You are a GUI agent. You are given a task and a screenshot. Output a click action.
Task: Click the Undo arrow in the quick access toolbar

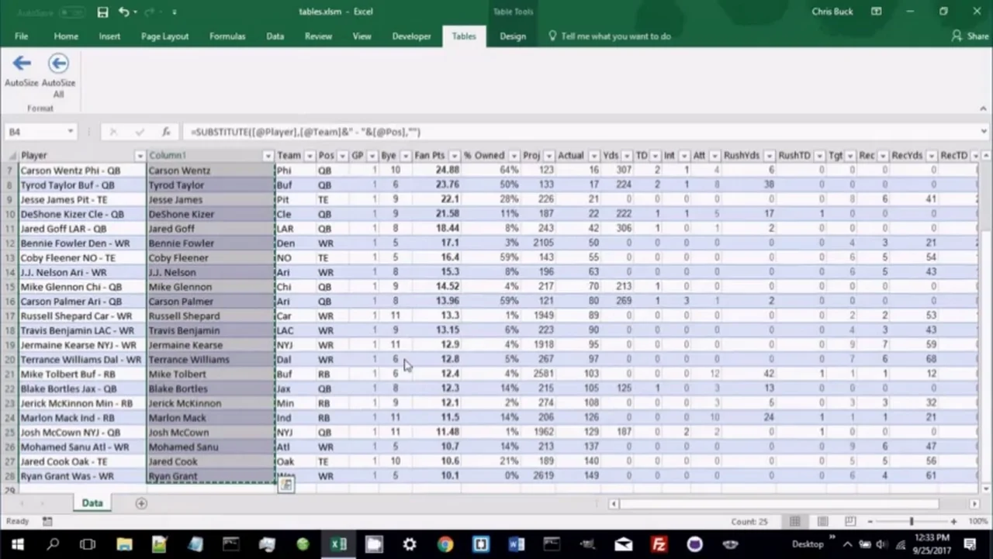(x=124, y=12)
